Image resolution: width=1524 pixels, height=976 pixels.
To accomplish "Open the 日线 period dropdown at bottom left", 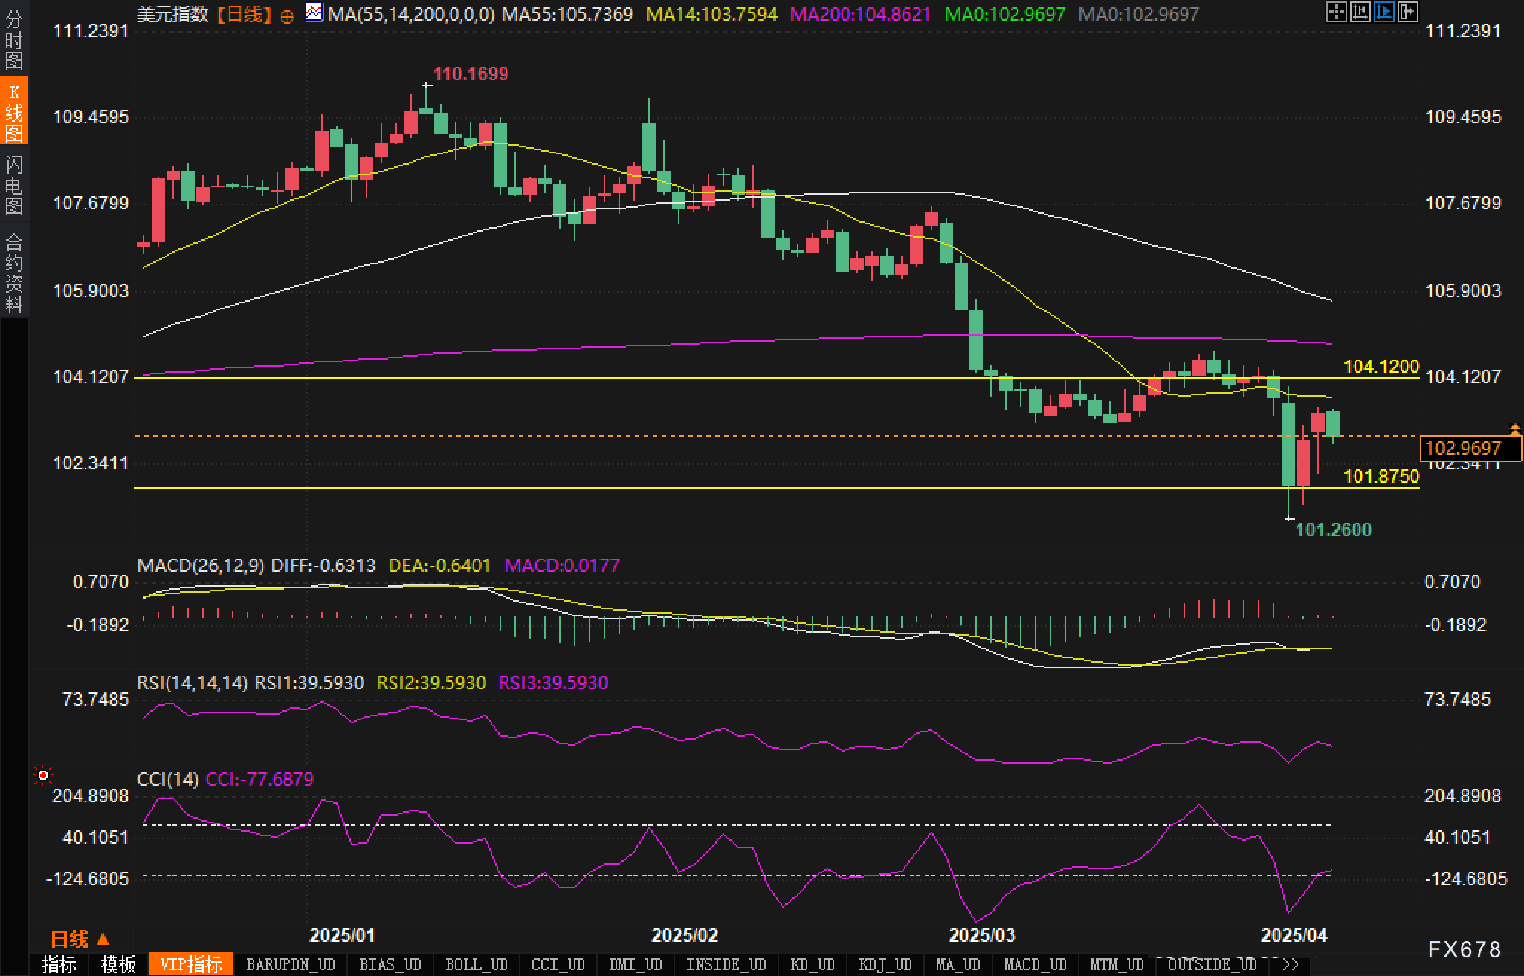I will click(79, 939).
